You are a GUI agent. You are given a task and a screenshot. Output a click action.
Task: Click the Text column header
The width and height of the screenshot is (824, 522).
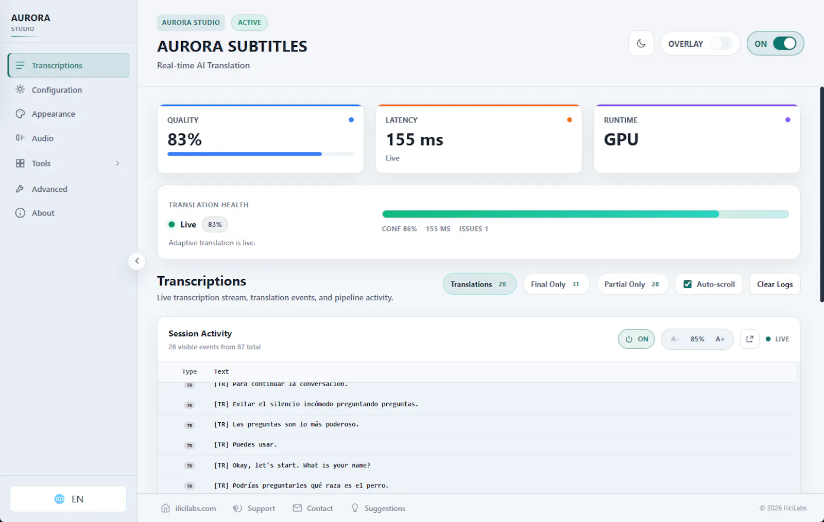(x=221, y=371)
